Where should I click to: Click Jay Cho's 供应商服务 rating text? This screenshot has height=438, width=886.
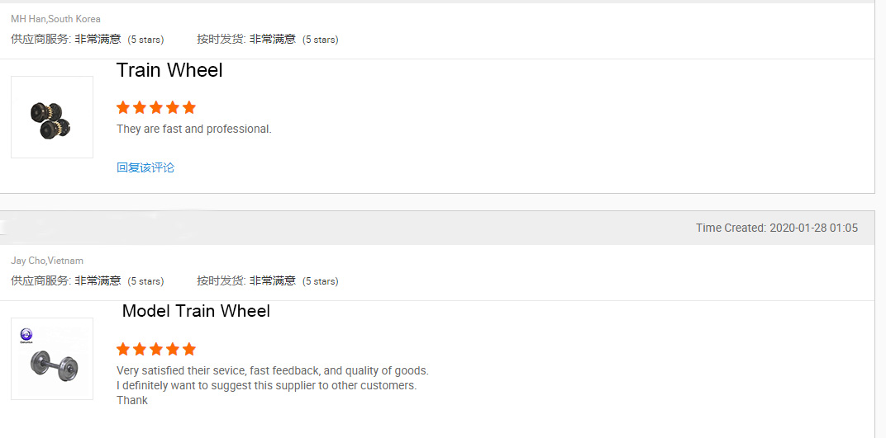coord(87,280)
